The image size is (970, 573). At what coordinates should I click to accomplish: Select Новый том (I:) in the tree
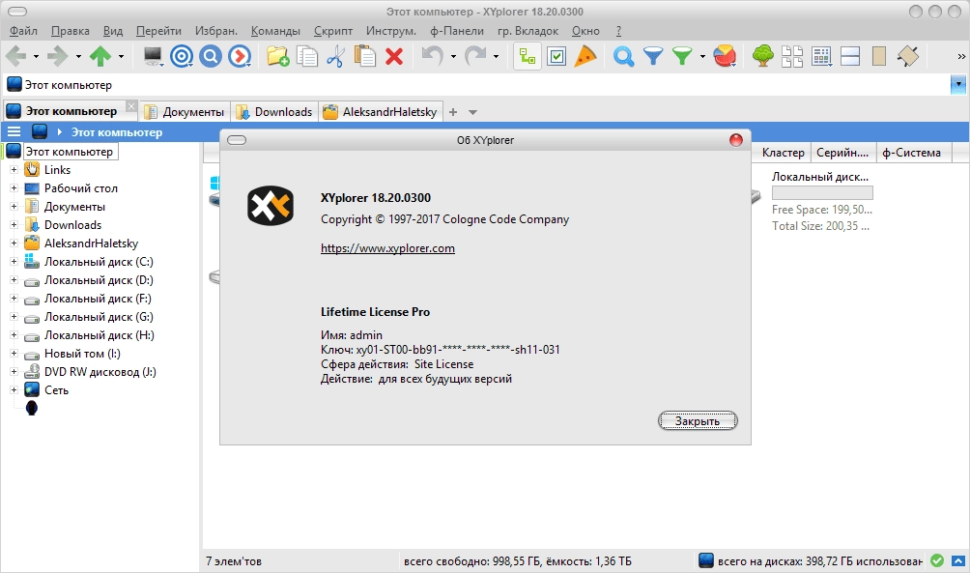(x=82, y=354)
